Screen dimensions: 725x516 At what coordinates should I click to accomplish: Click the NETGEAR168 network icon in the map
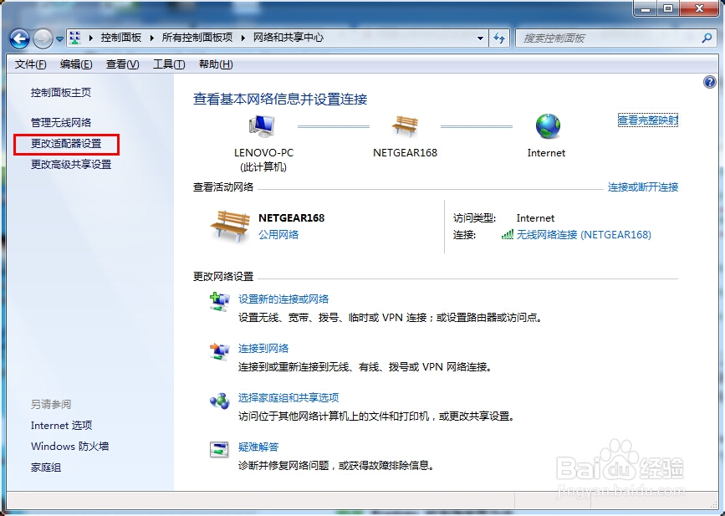click(405, 125)
